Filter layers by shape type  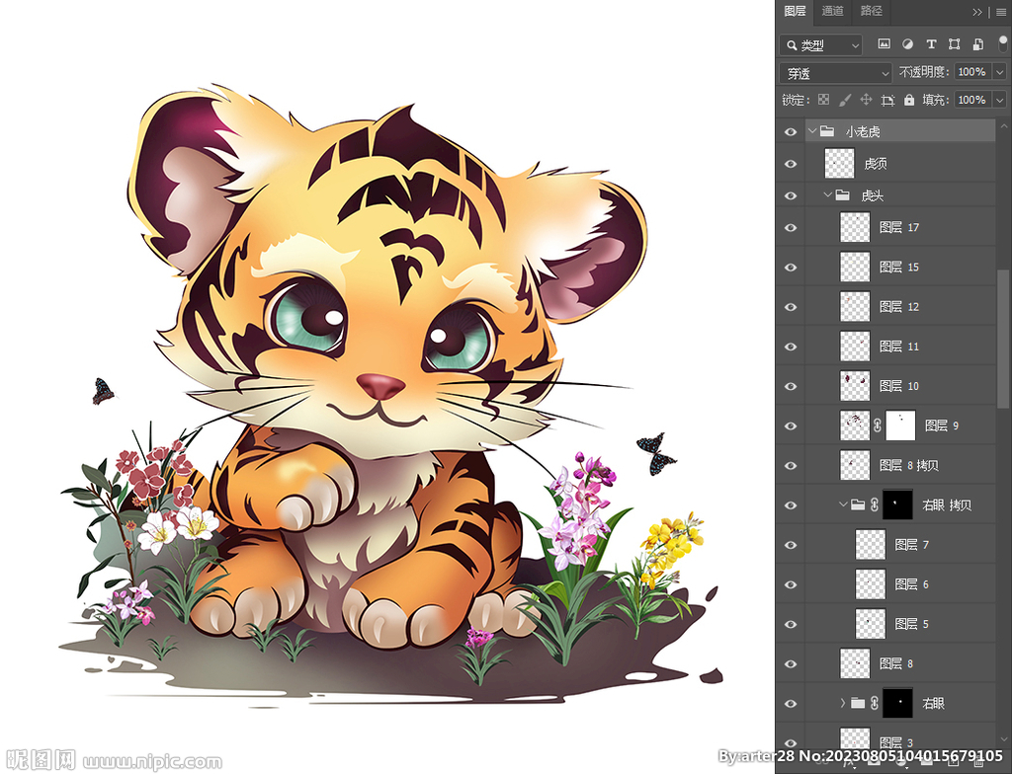pos(954,44)
